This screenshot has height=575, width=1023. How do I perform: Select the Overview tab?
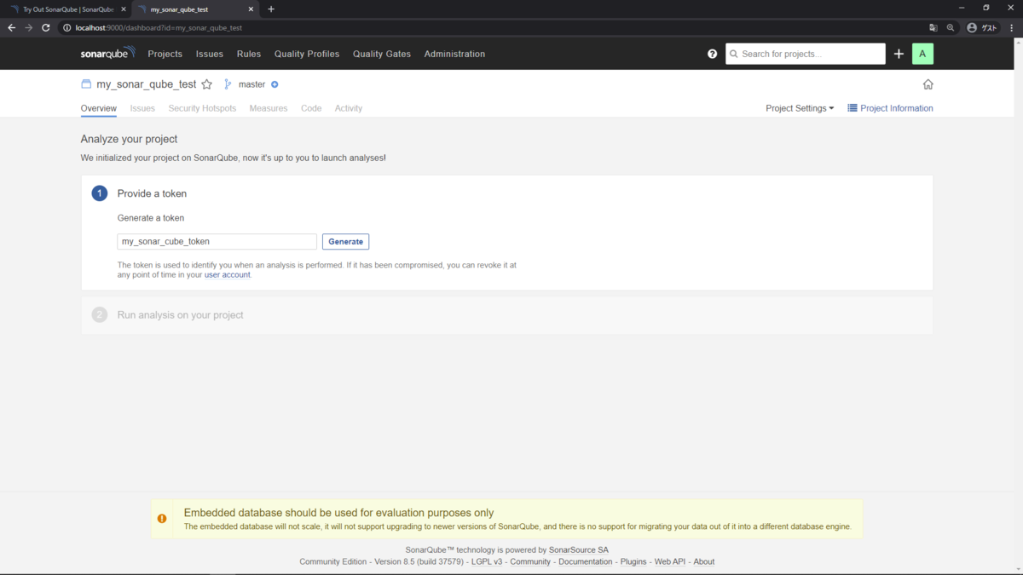[x=99, y=108]
